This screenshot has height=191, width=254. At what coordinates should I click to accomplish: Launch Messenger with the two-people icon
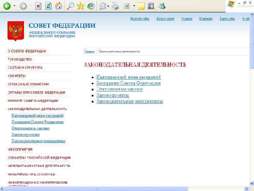(x=162, y=6)
